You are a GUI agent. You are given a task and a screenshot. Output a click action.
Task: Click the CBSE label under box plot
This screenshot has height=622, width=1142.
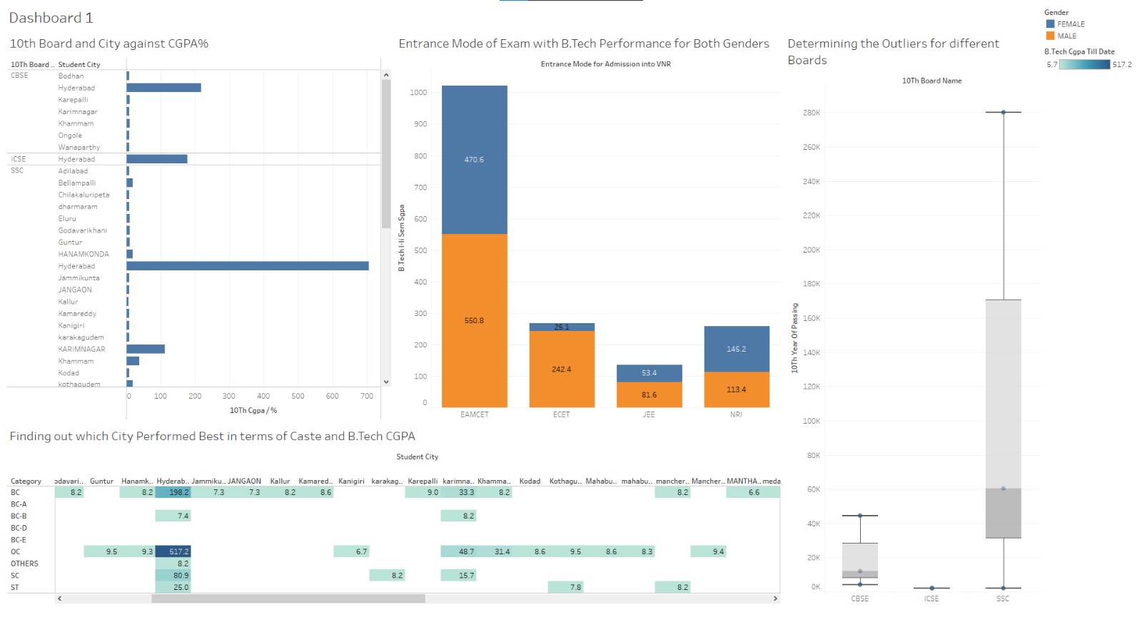(x=860, y=598)
